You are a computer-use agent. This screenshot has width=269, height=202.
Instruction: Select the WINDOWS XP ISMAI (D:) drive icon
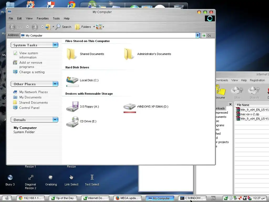pyautogui.click(x=130, y=107)
